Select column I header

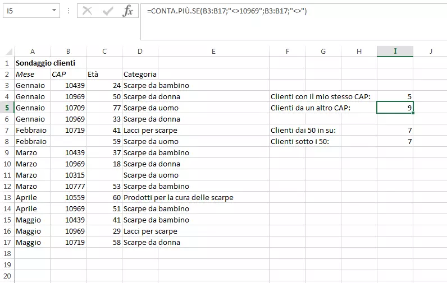coord(395,52)
